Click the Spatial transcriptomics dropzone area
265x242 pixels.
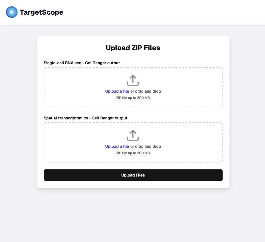(133, 142)
